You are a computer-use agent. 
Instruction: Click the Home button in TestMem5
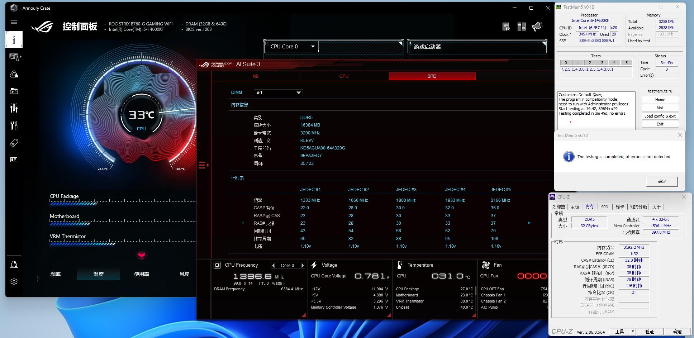pos(660,100)
